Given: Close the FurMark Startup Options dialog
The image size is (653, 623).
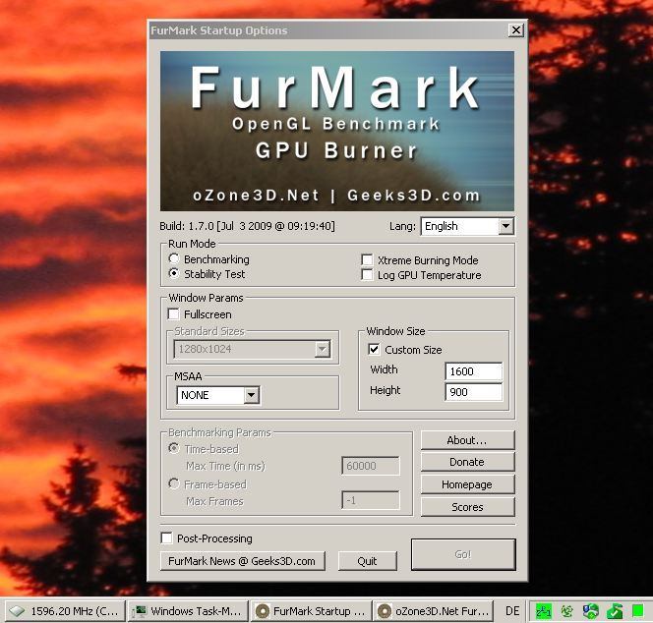Looking at the screenshot, I should click(x=516, y=29).
